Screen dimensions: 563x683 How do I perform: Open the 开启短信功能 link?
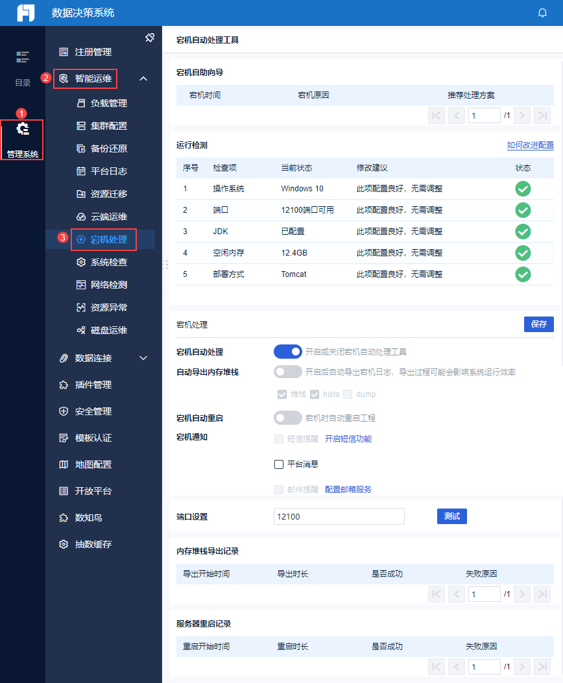pyautogui.click(x=348, y=439)
